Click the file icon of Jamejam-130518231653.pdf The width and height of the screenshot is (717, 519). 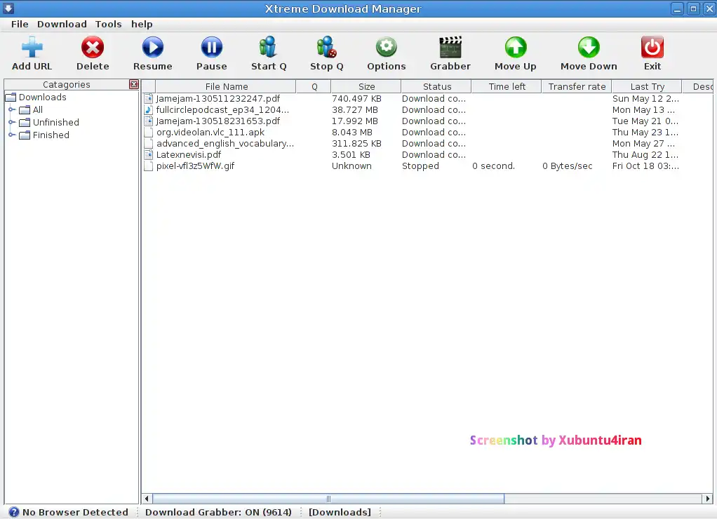pyautogui.click(x=148, y=121)
